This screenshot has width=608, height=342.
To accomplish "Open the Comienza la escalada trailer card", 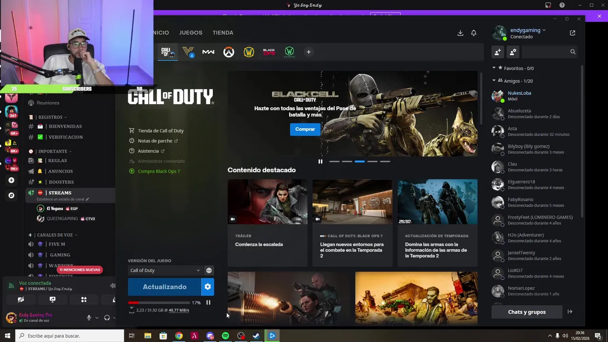I will click(x=267, y=223).
